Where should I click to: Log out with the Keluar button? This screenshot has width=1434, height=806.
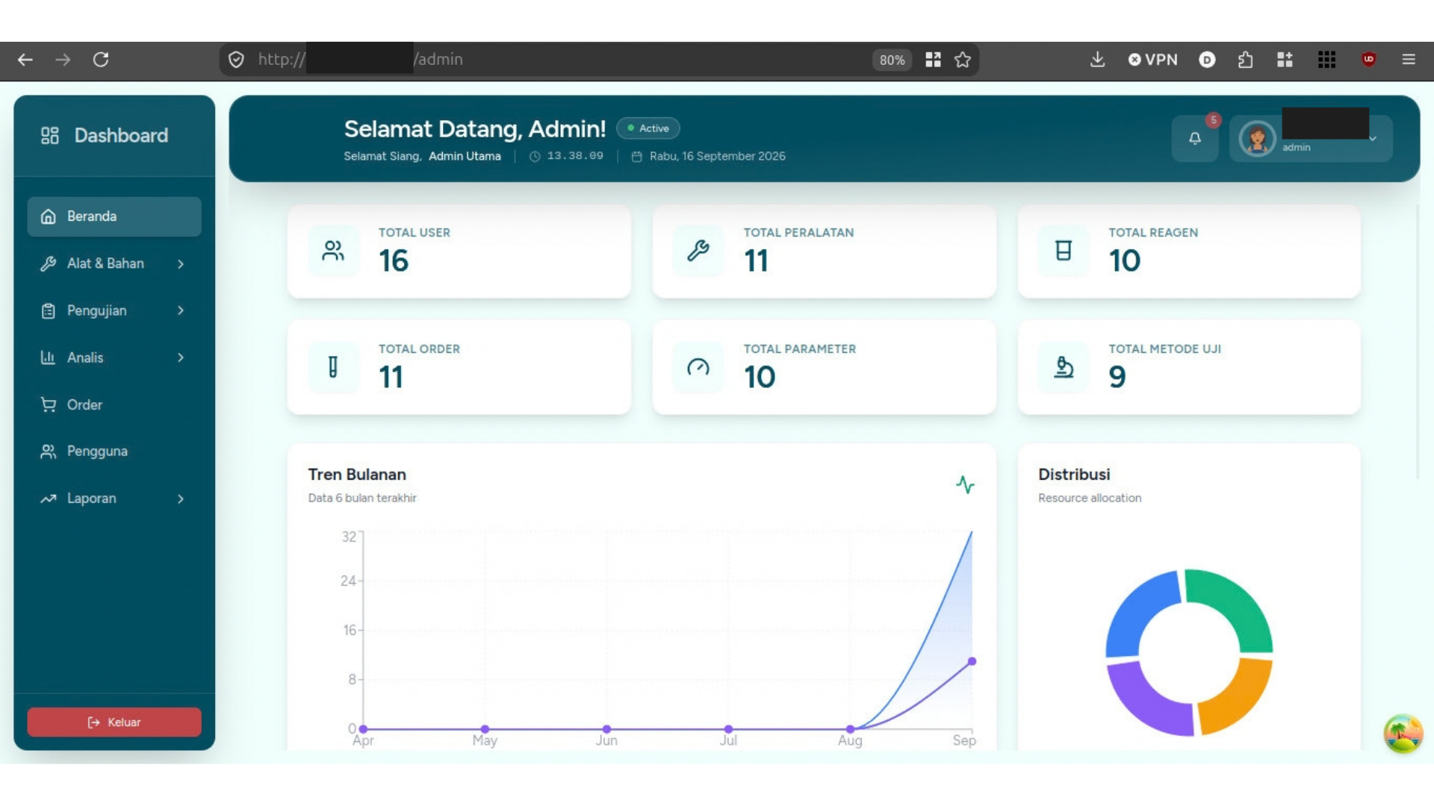pos(114,722)
